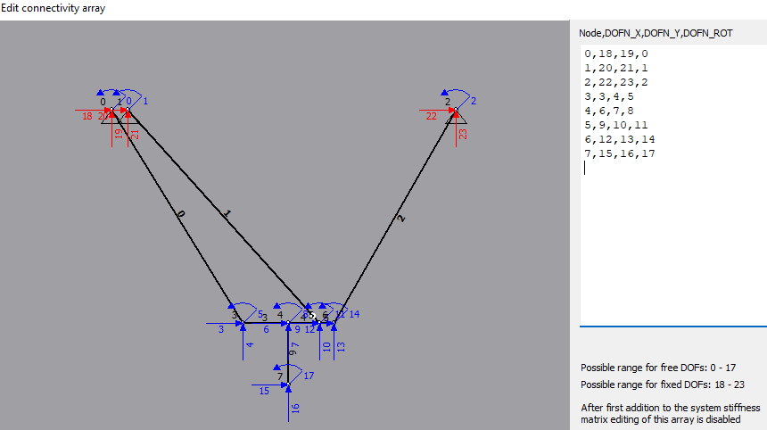Click the red vertical arrow labeled 23
The height and width of the screenshot is (430, 767).
[455, 132]
